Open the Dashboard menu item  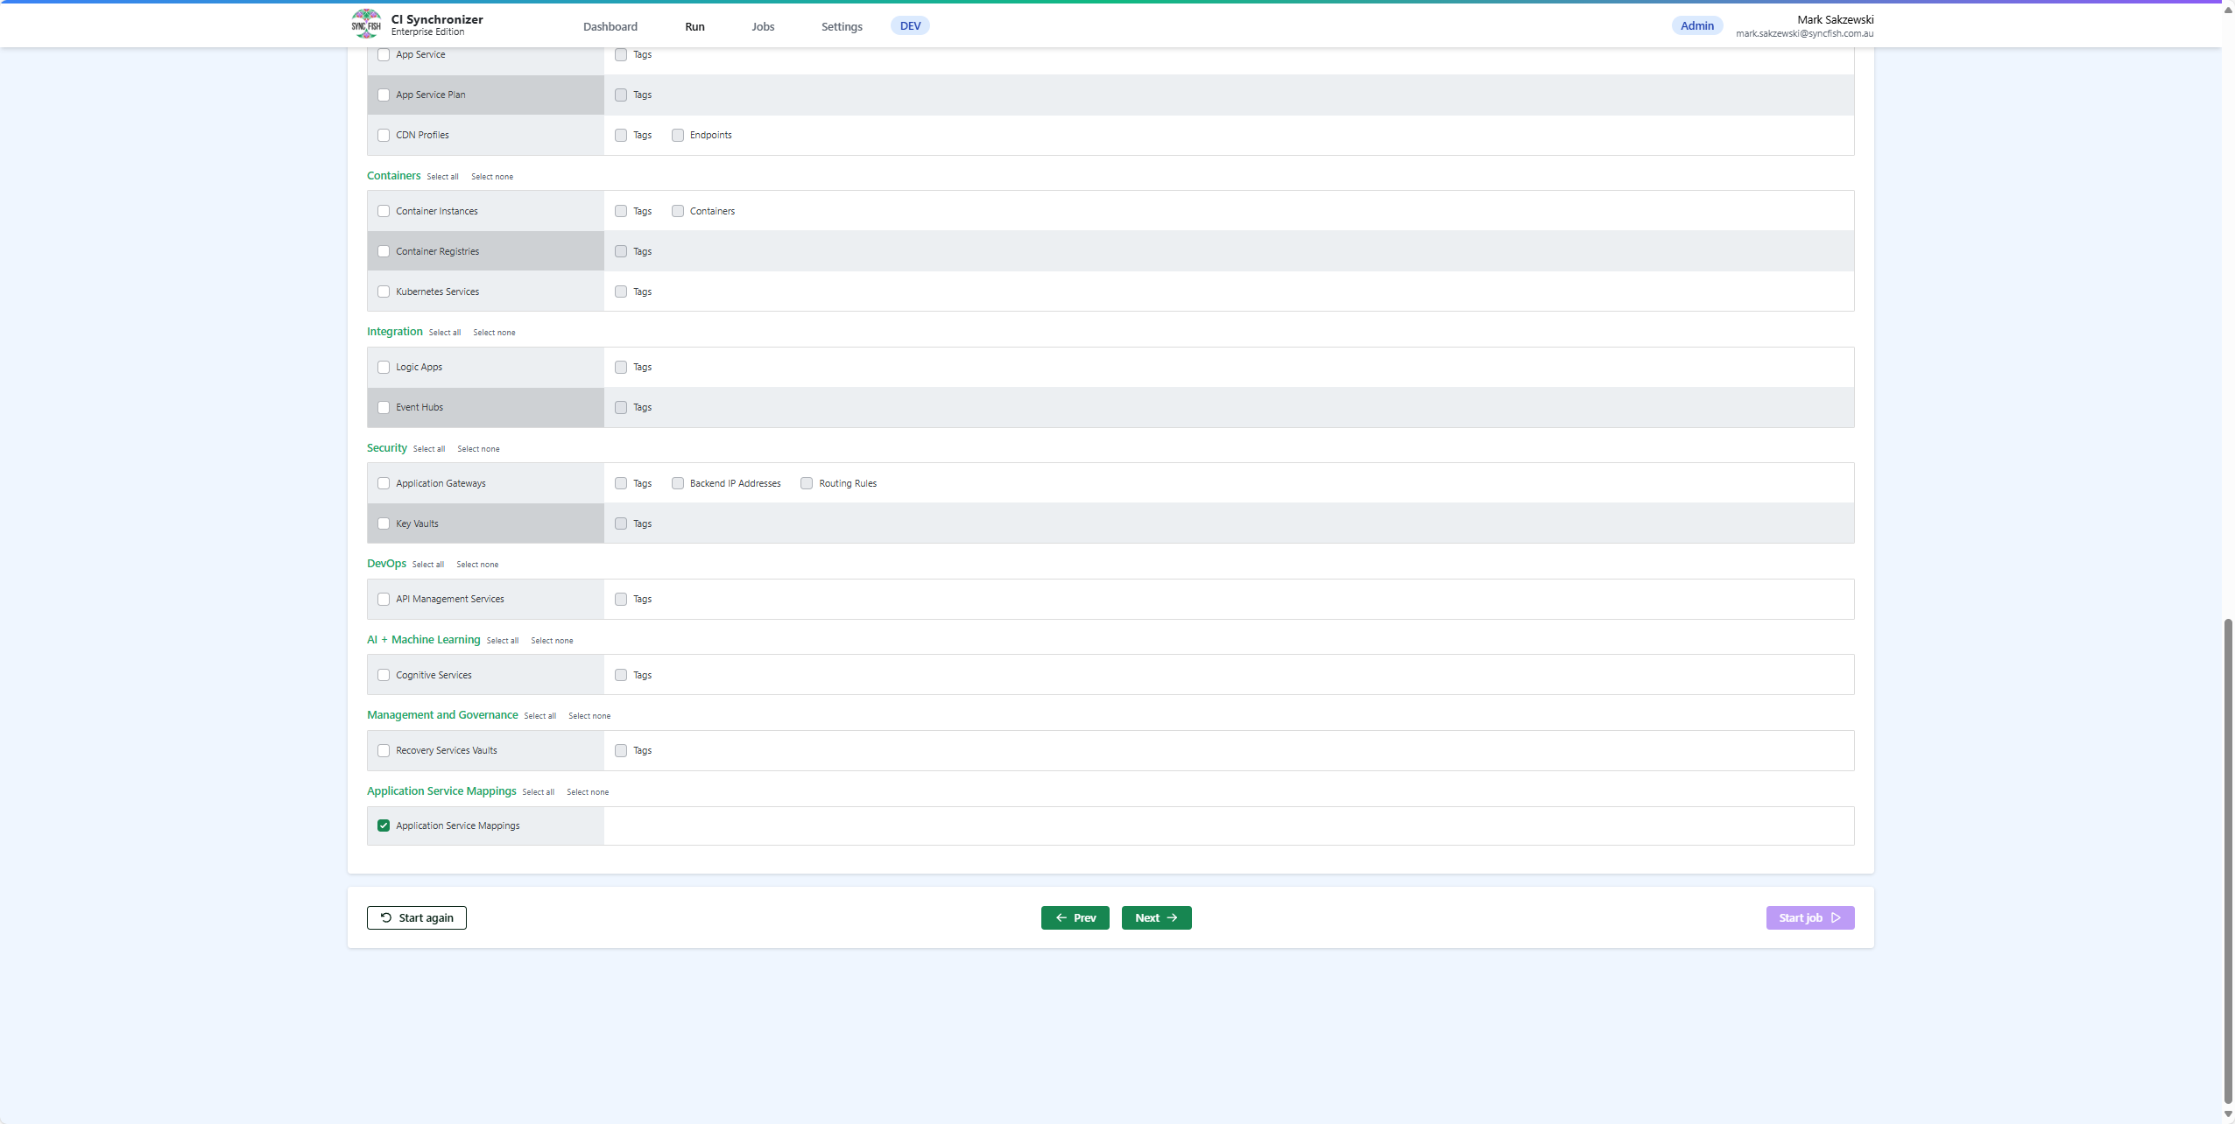tap(610, 26)
